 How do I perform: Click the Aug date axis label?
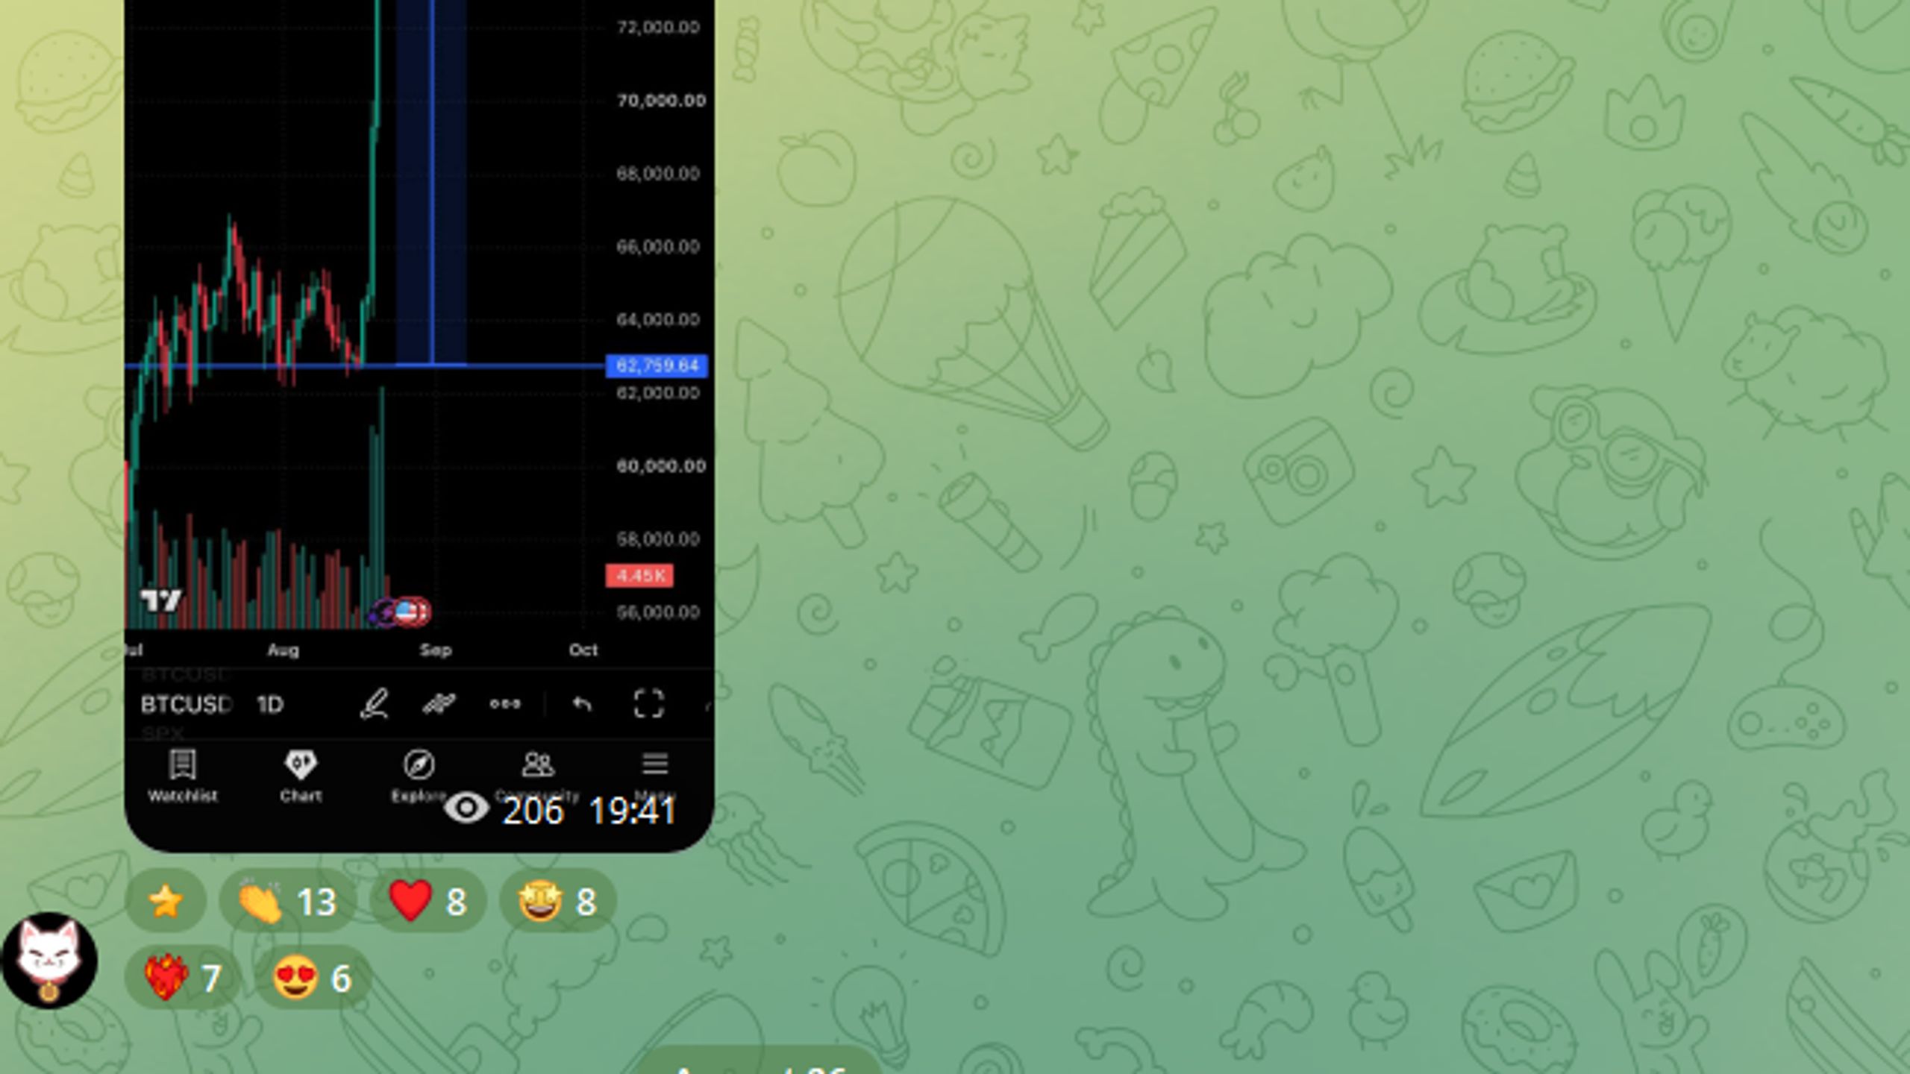coord(283,650)
